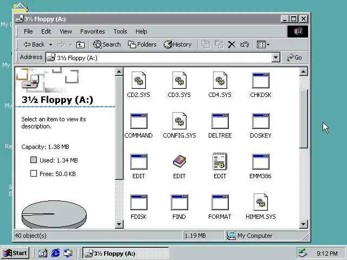Open the View menu

66,31
